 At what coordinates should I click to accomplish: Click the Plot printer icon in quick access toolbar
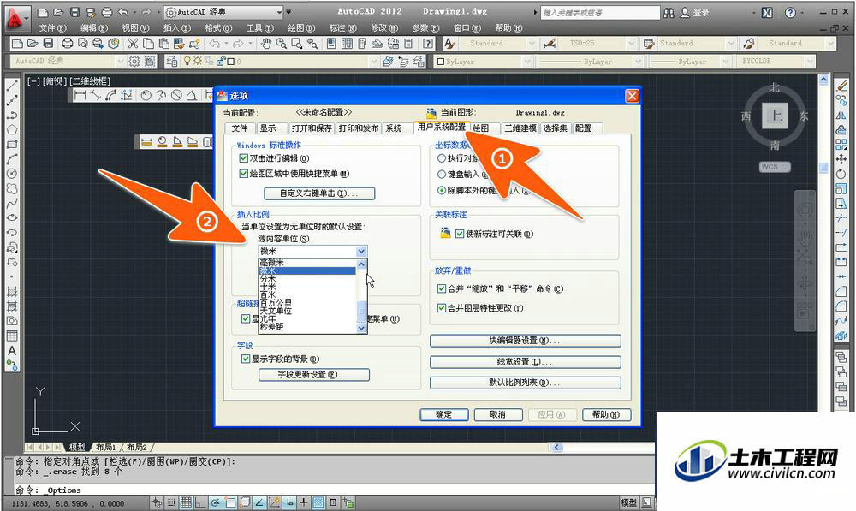tap(107, 12)
